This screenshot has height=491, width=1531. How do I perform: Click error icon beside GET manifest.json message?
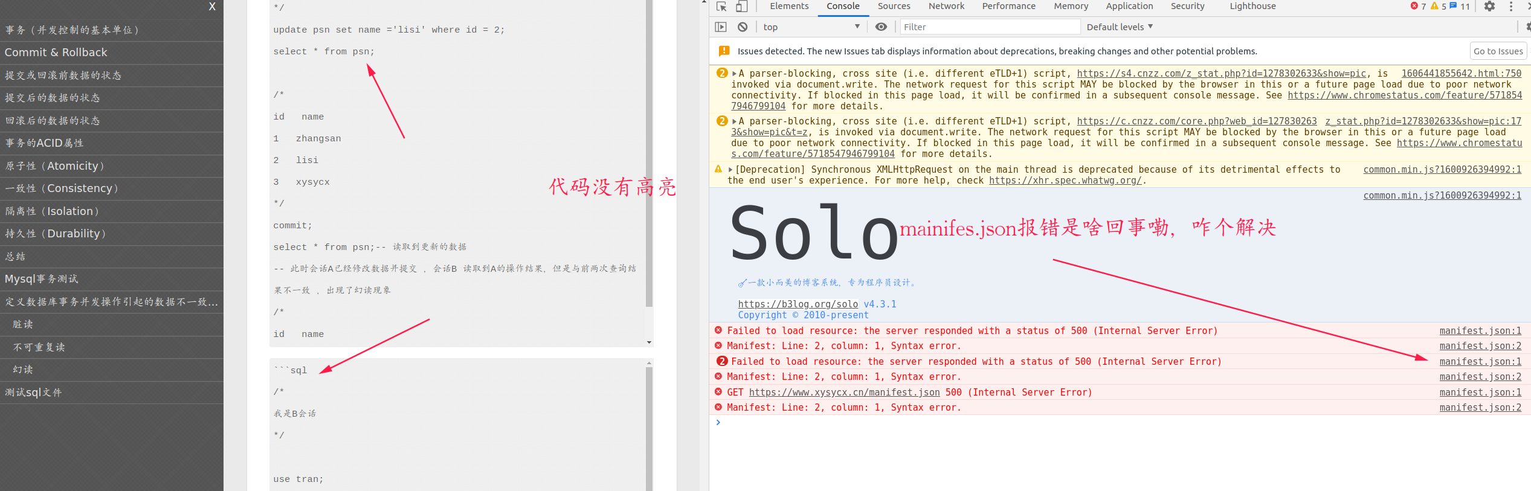point(718,392)
